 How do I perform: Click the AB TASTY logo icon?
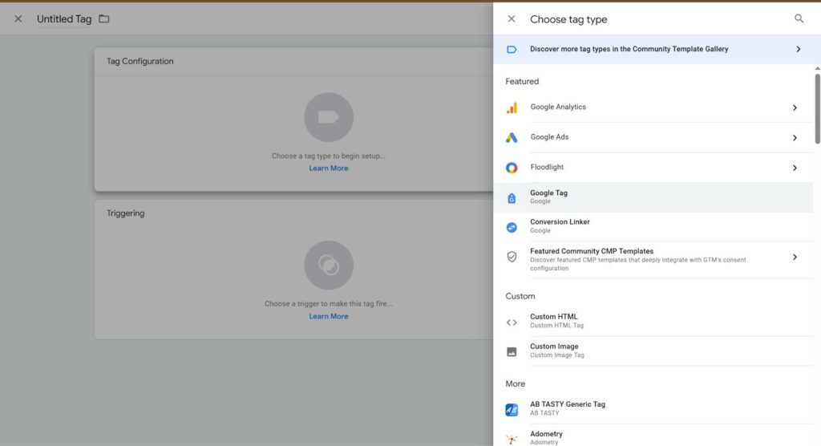(512, 410)
